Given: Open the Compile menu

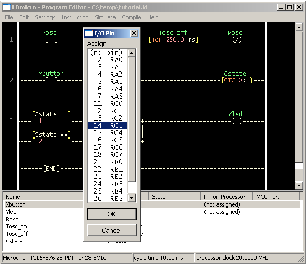Looking at the screenshot, I should pos(131,17).
